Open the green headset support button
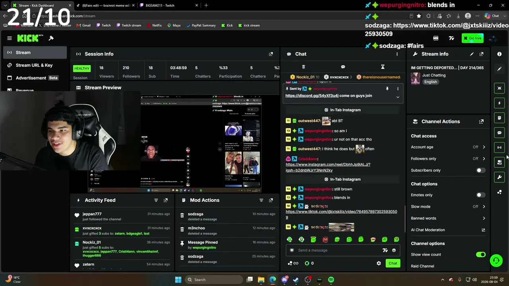Viewport: 509px width, 286px height. (x=496, y=261)
